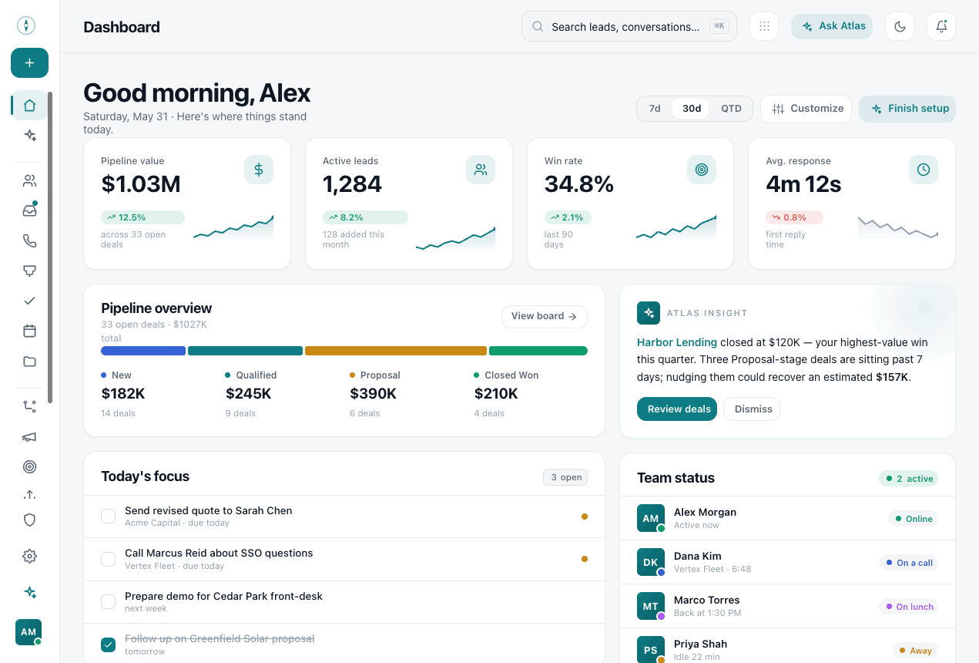Click the plus create button in sidebar
The width and height of the screenshot is (979, 663).
[29, 63]
